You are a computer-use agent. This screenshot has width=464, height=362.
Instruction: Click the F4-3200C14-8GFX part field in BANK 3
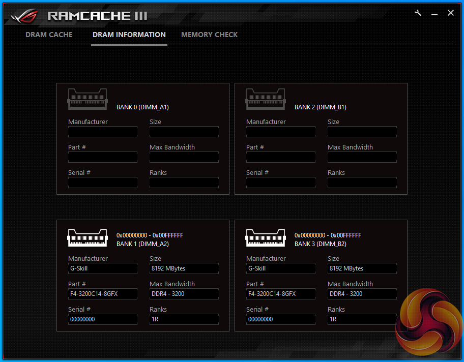tap(281, 294)
